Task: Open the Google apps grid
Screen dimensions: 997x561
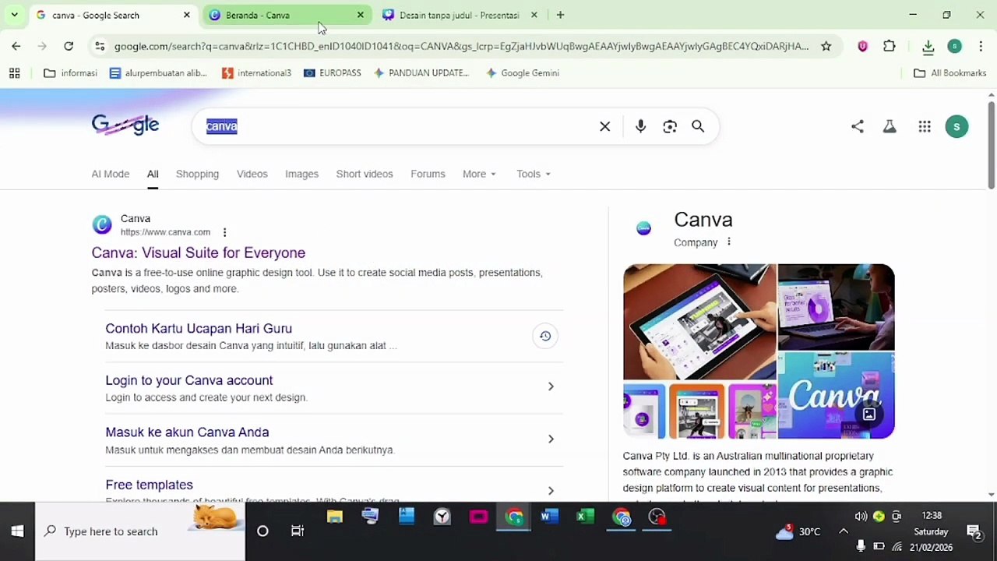Action: 925,126
